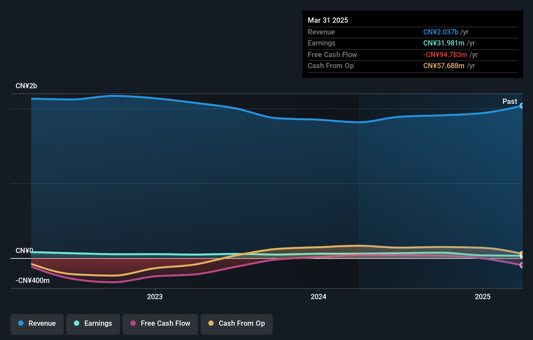
Task: Click the 2023 x-axis label
Action: point(155,297)
